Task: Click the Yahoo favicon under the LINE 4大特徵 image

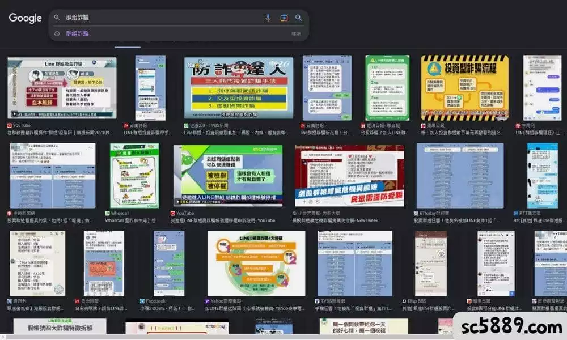Action: point(207,301)
